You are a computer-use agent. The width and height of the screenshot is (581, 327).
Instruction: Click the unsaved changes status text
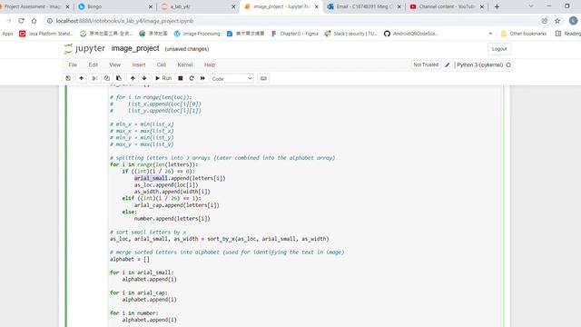(187, 49)
